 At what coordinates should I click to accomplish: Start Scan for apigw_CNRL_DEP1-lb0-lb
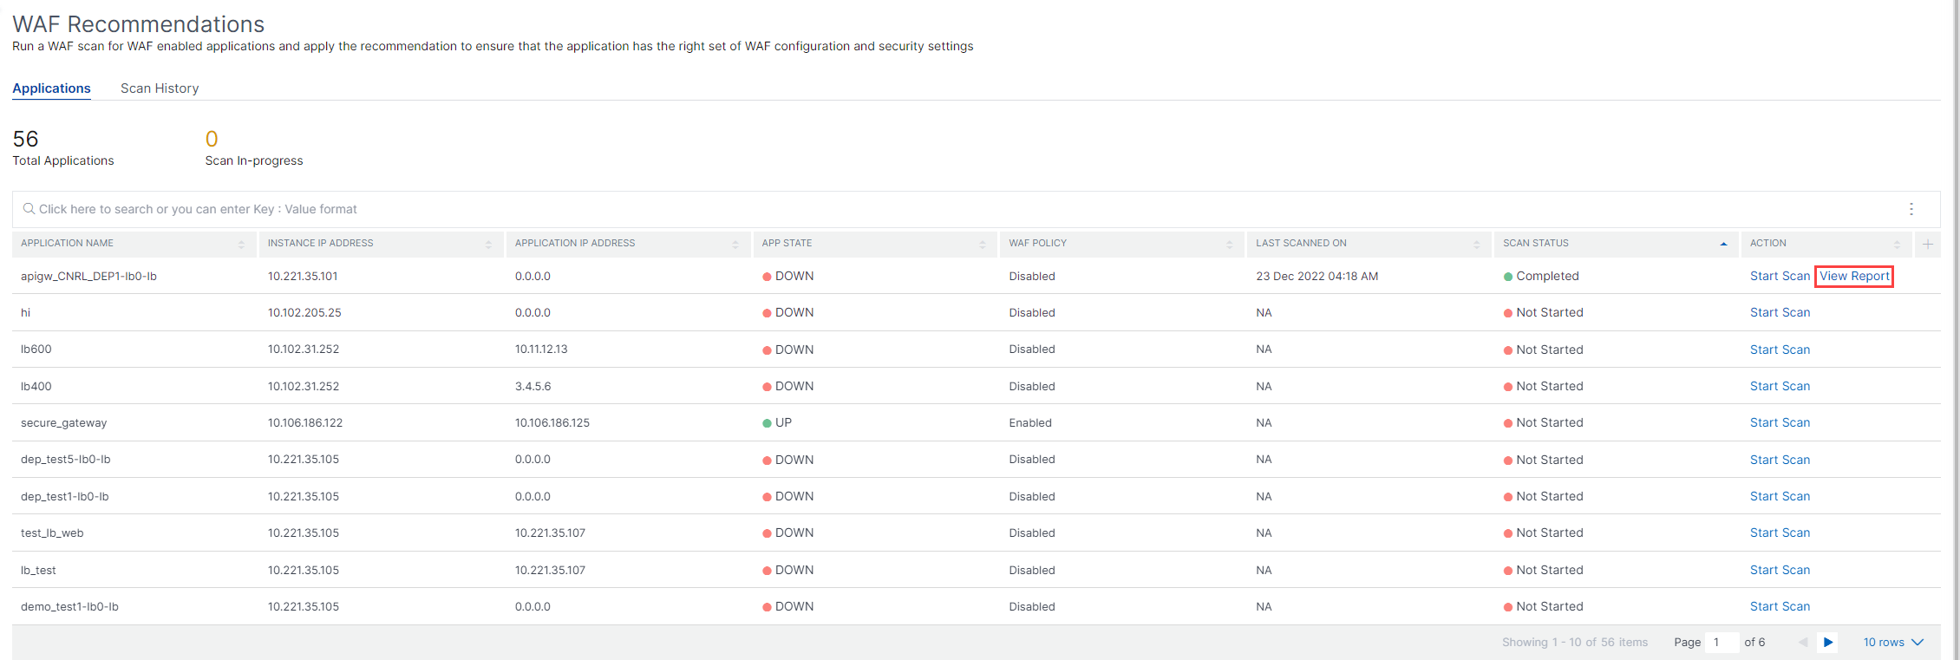[x=1780, y=277]
